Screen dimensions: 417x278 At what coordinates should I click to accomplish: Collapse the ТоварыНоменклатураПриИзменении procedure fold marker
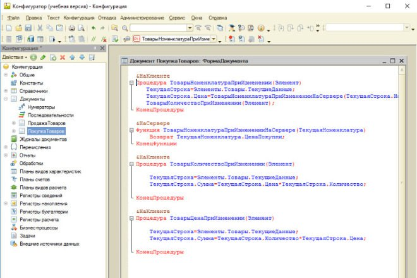coord(131,83)
